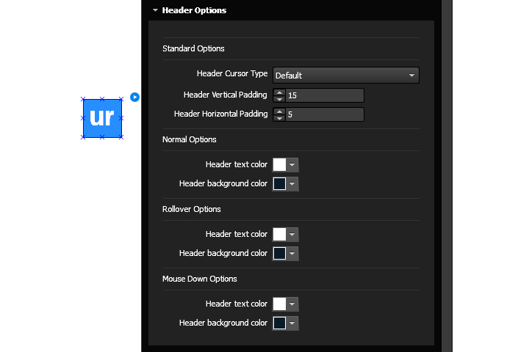Decrease Header Horizontal Padding value
Screen dimensions: 529x352
[x=279, y=118]
